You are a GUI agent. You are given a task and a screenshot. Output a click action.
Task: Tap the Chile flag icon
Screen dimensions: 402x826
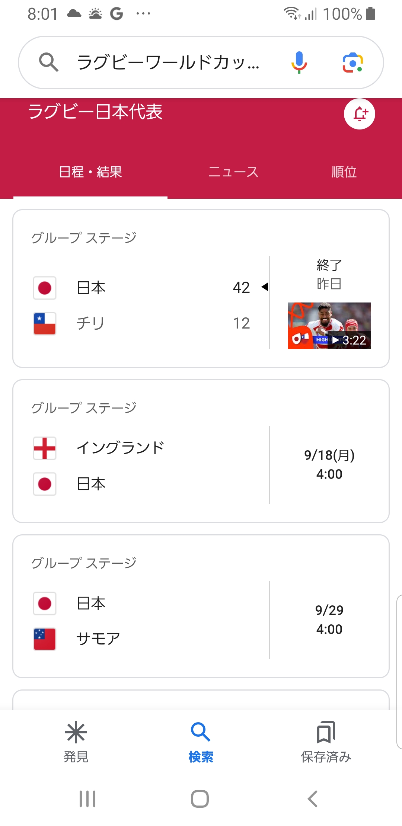point(45,323)
